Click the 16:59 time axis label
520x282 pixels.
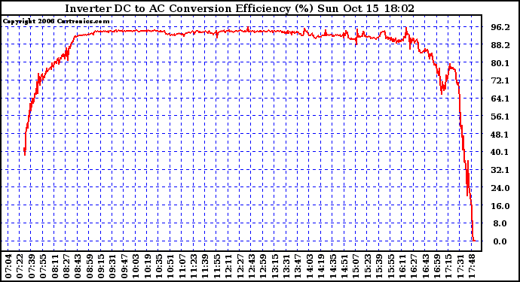click(436, 266)
